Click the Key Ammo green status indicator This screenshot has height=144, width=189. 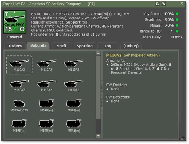pos(177,14)
